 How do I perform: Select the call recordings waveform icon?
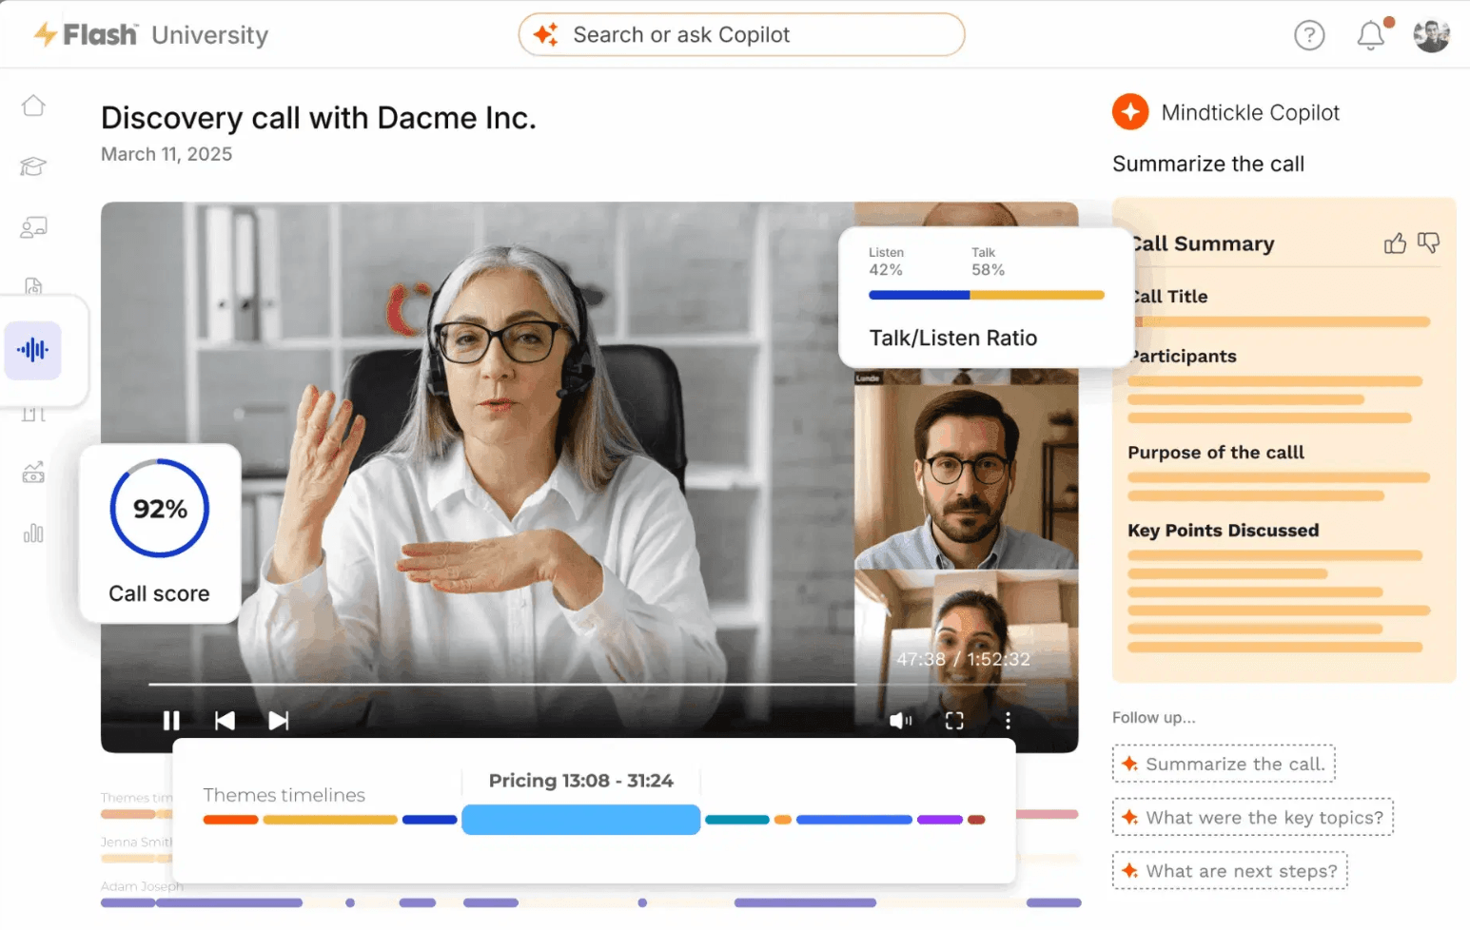(33, 350)
